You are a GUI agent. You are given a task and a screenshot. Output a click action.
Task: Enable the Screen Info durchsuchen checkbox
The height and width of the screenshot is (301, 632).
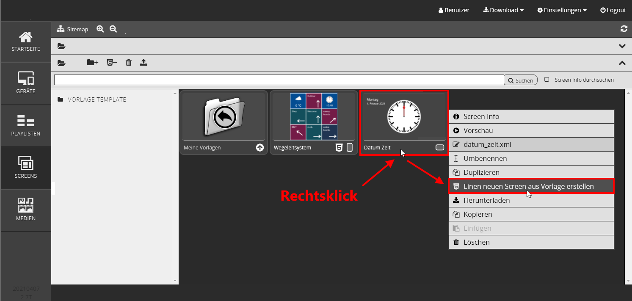pyautogui.click(x=546, y=79)
